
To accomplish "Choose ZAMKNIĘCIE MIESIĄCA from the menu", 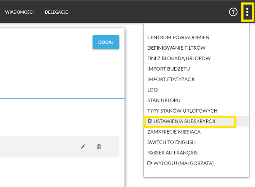I will coord(174,132).
